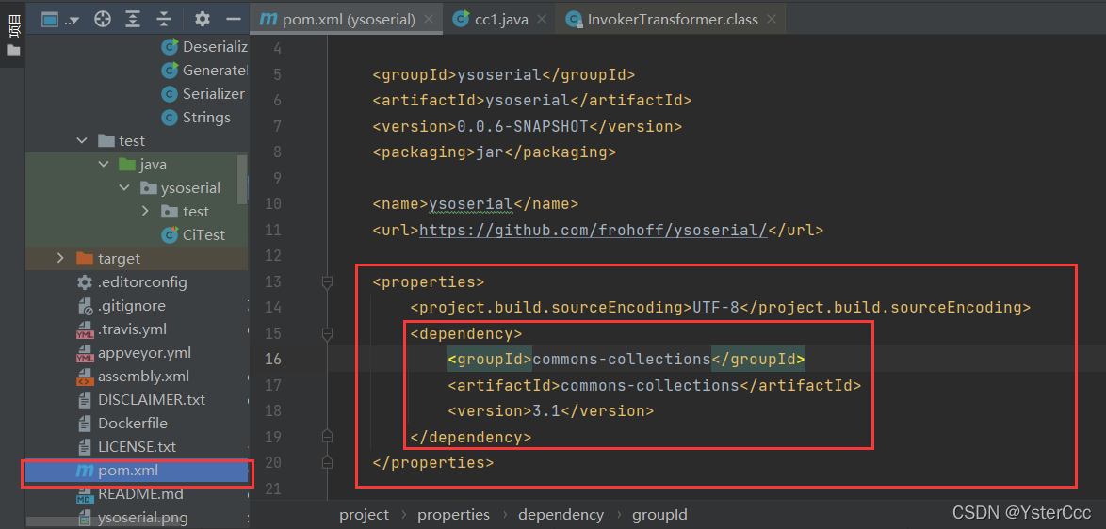This screenshot has width=1106, height=529.
Task: Select the Serializer class in project tree
Action: tap(214, 94)
